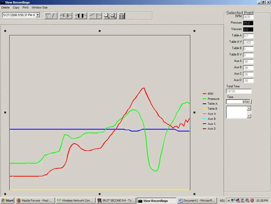Image resolution: width=271 pixels, height=204 pixels.
Task: Open the data table list icon
Action: (122, 16)
